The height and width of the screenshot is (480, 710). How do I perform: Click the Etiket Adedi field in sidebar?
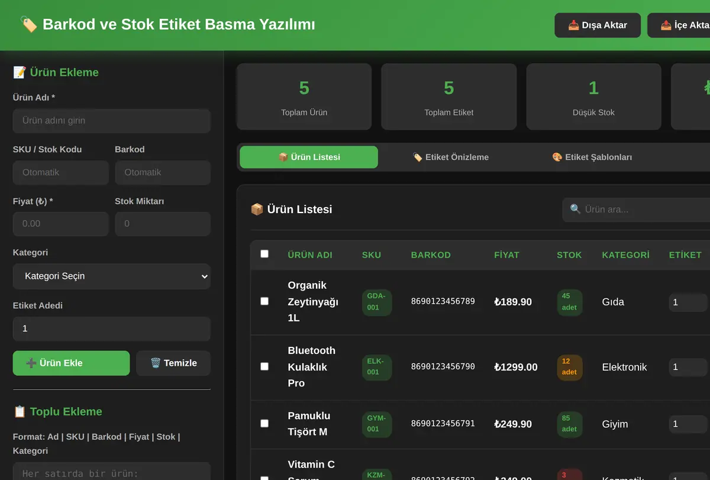click(x=112, y=328)
